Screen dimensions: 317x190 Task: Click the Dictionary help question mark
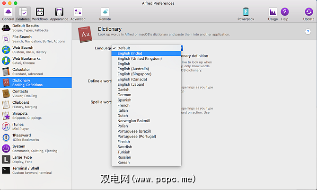coord(308,32)
